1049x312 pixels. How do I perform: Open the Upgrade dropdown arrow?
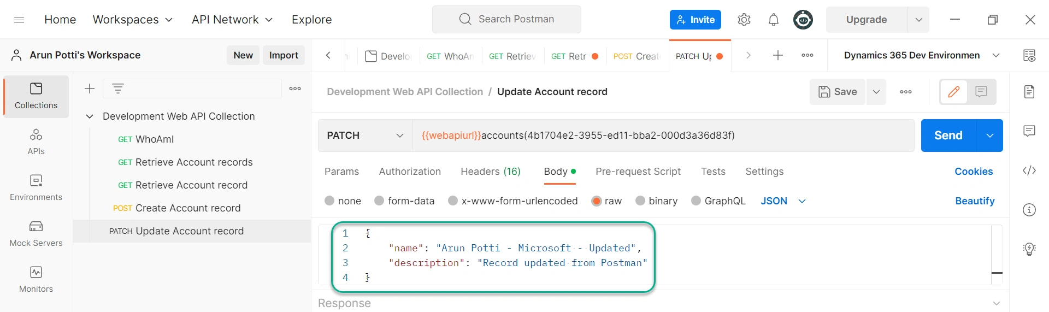point(918,20)
